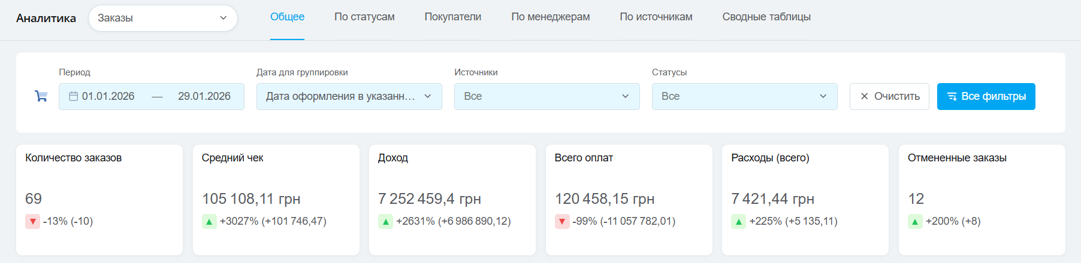Open the Заказы analytics dropdown
The width and height of the screenshot is (1081, 263).
pos(162,18)
